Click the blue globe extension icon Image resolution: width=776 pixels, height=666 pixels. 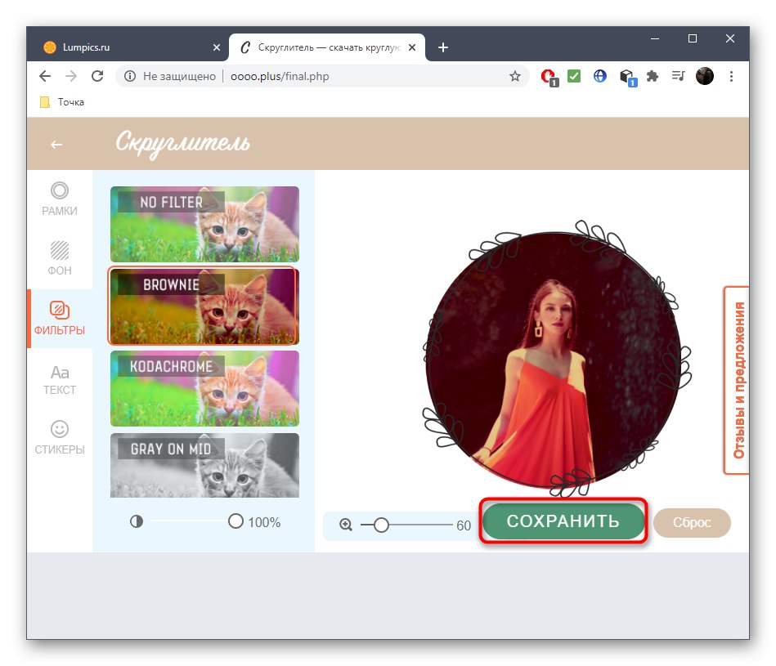click(x=600, y=76)
